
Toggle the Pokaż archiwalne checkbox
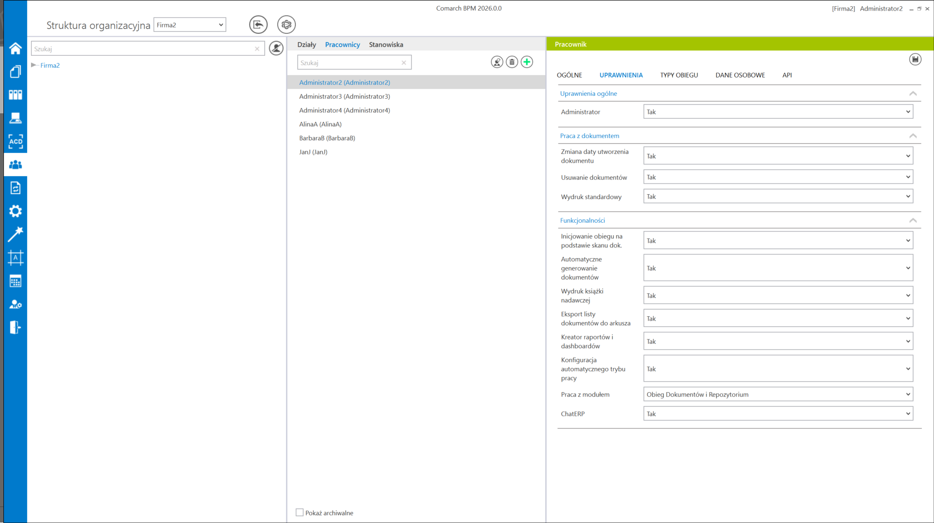(300, 512)
